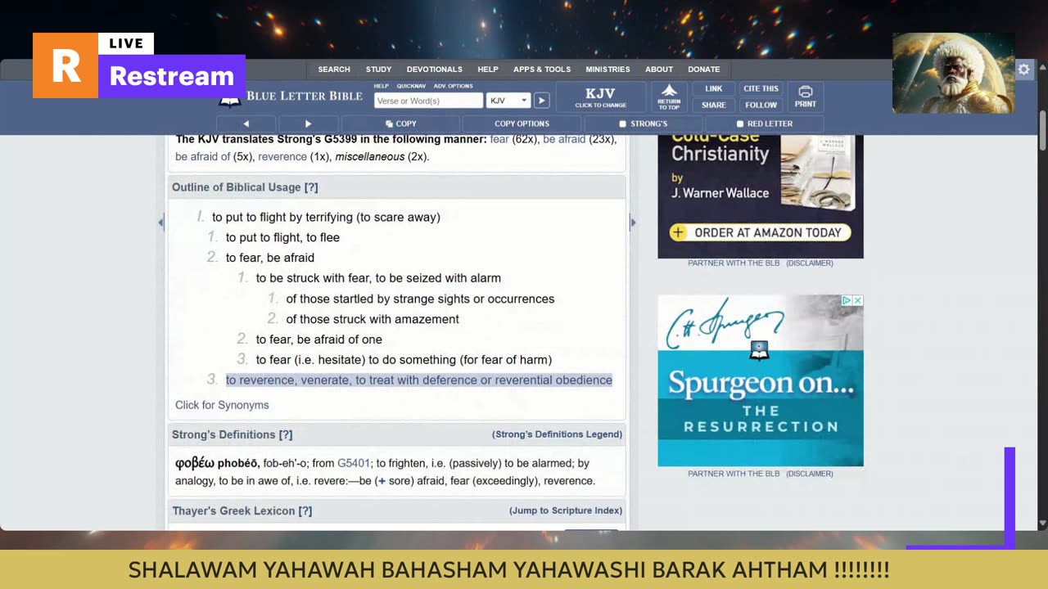Open the Help menu
The height and width of the screenshot is (589, 1048).
pyautogui.click(x=488, y=70)
